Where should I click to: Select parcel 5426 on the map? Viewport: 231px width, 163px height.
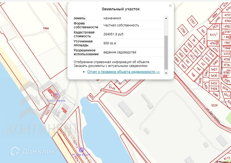[x=200, y=81]
